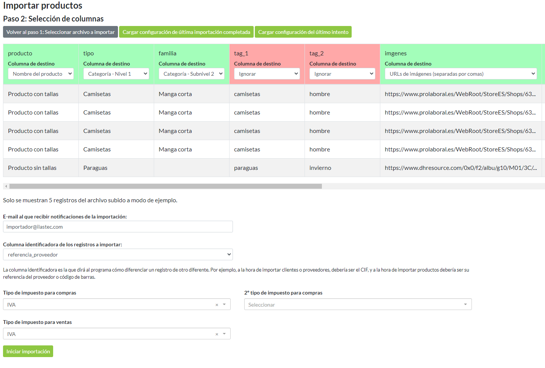The width and height of the screenshot is (545, 368).
Task: Open the purchase tax type dropdown
Action: [x=113, y=304]
